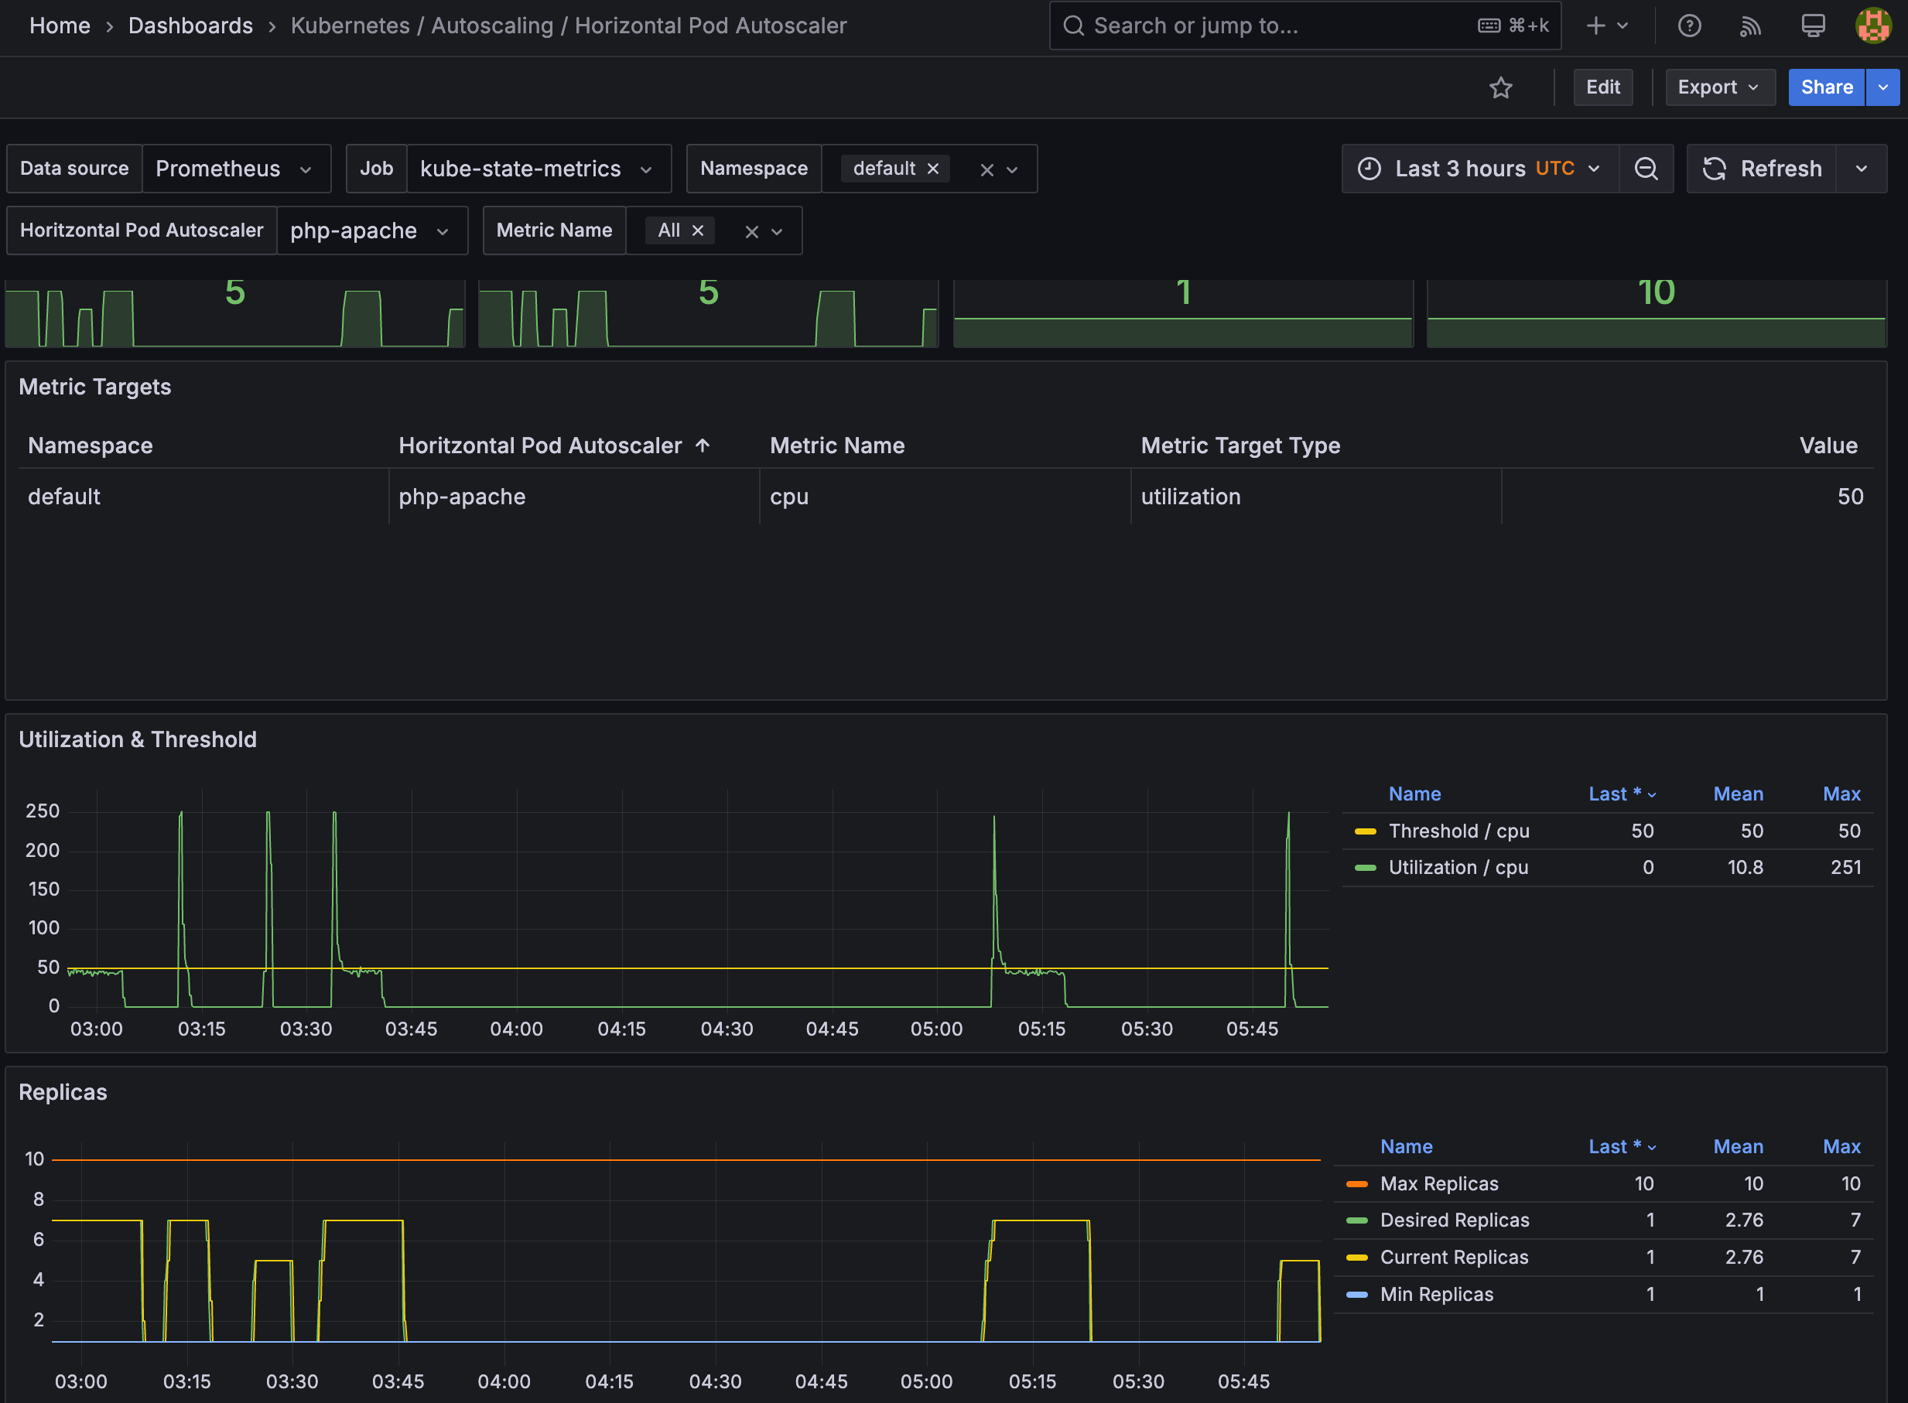The height and width of the screenshot is (1403, 1908).
Task: Go to Dashboards breadcrumb
Action: coord(190,26)
